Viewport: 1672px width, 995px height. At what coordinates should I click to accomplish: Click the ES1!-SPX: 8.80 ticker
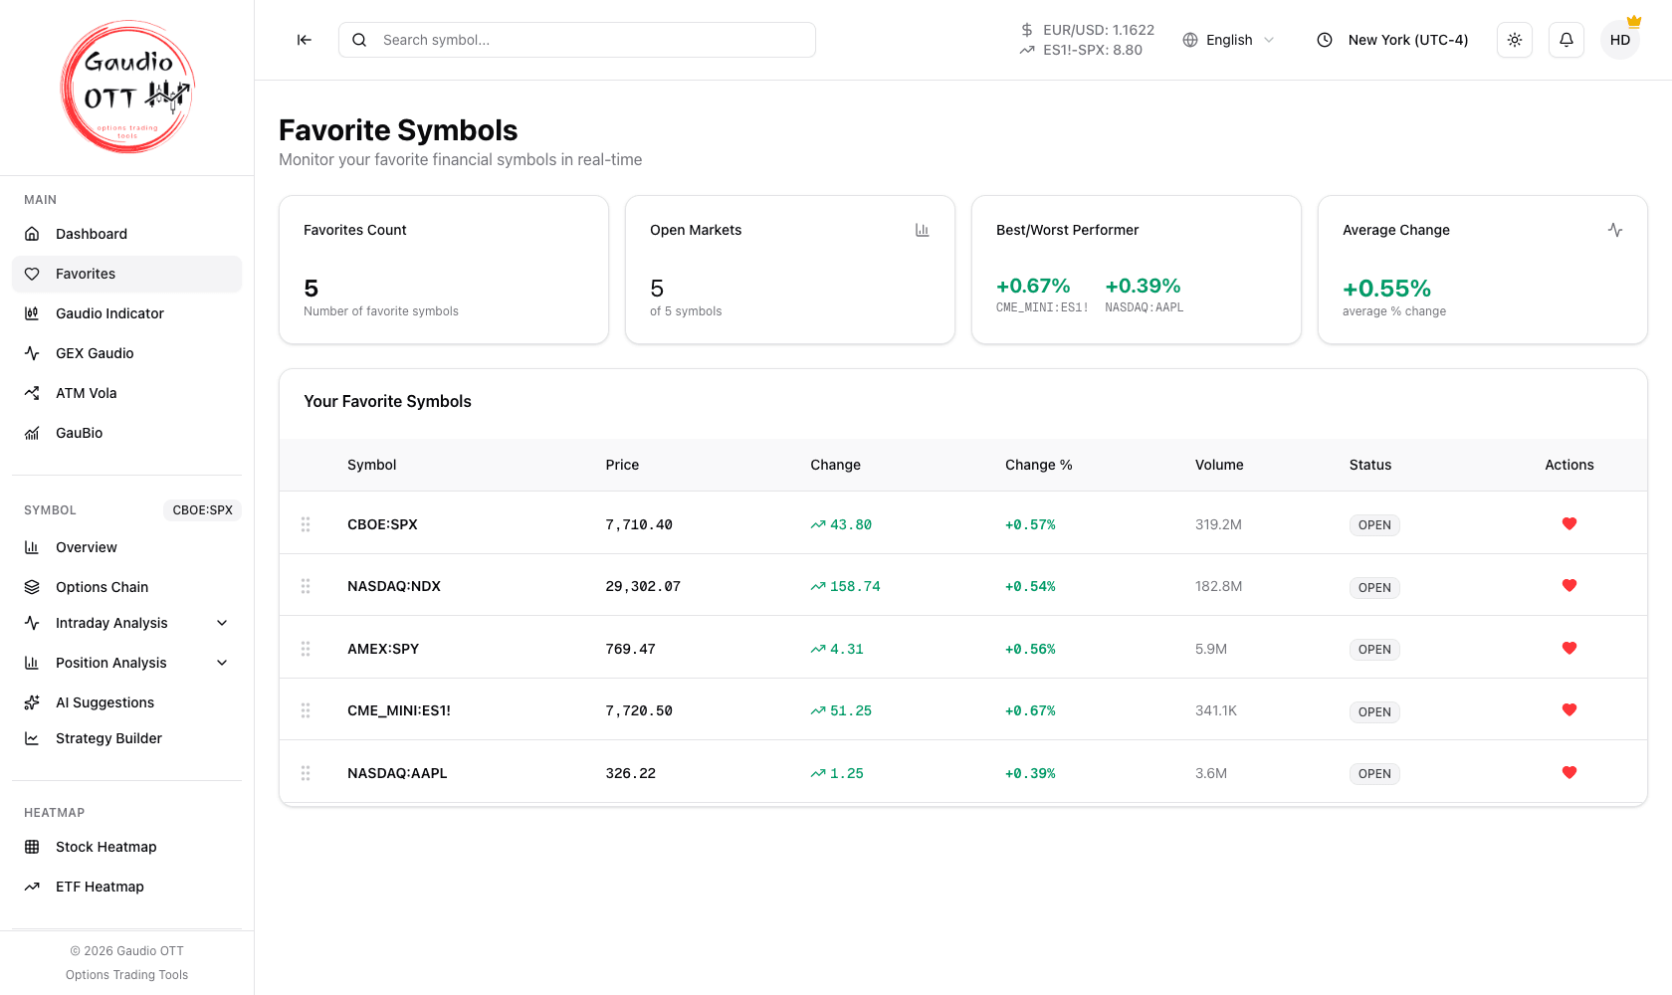1093,50
